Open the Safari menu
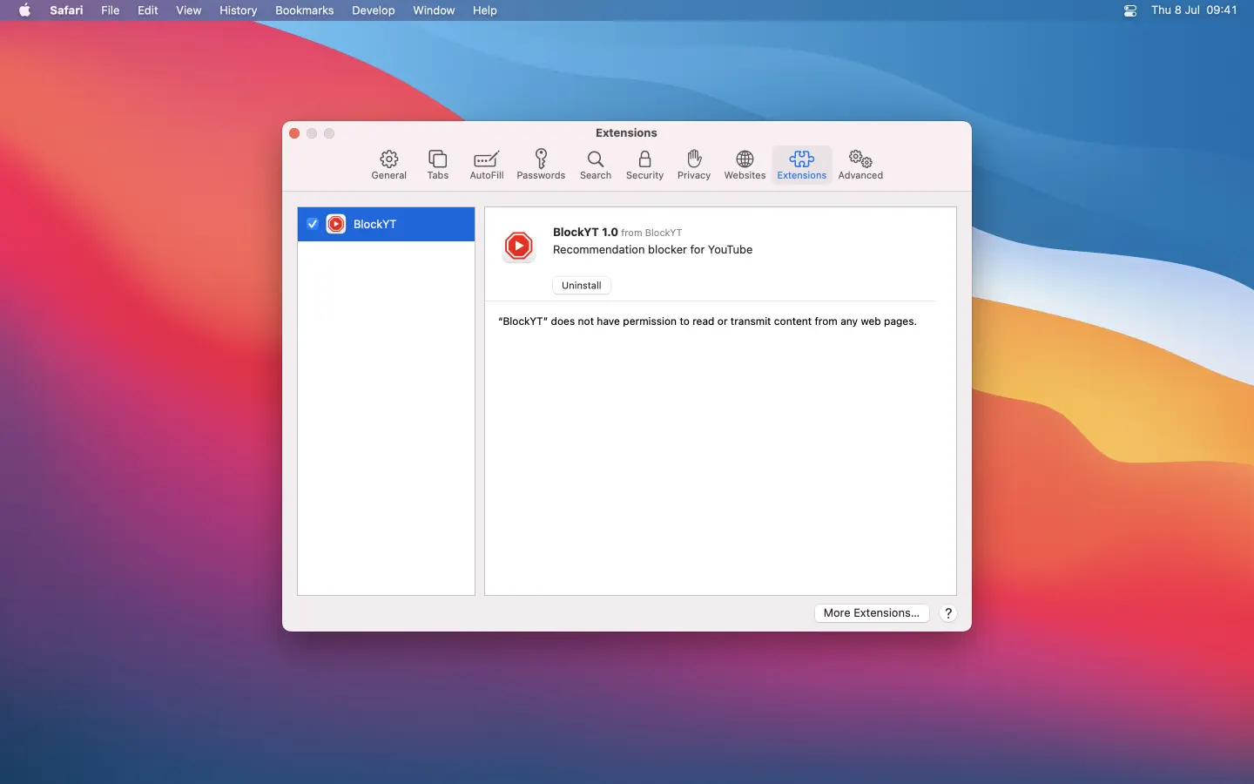This screenshot has height=784, width=1254. click(x=66, y=10)
